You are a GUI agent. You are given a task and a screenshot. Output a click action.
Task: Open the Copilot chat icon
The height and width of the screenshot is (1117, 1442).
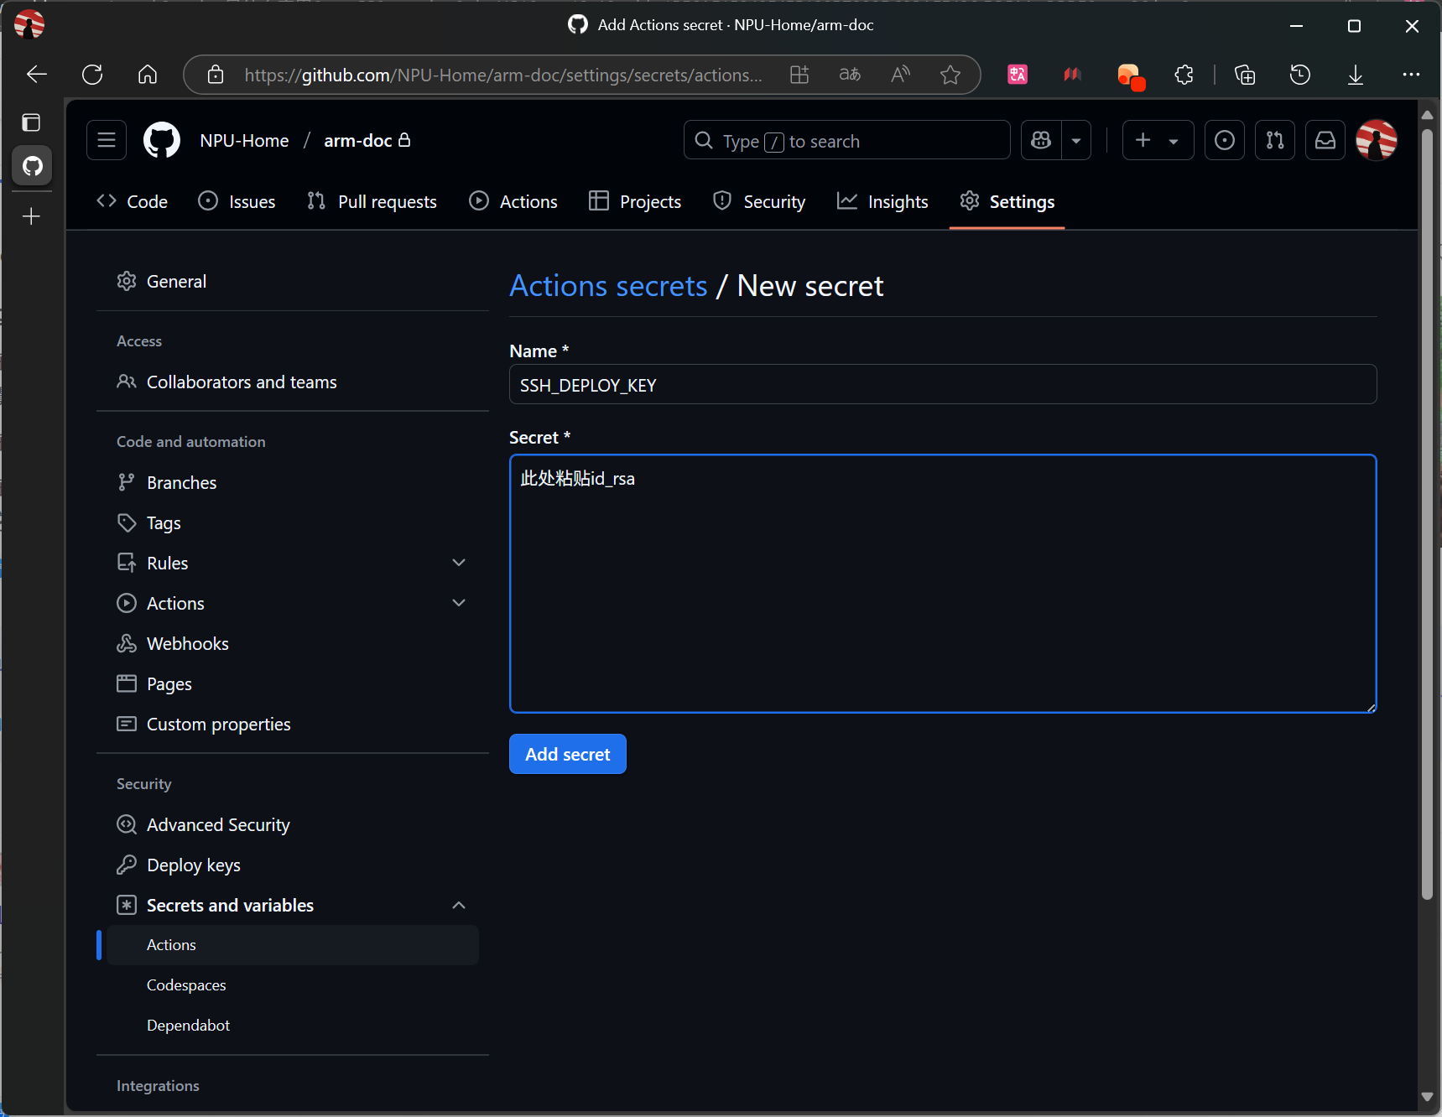[x=1041, y=140]
